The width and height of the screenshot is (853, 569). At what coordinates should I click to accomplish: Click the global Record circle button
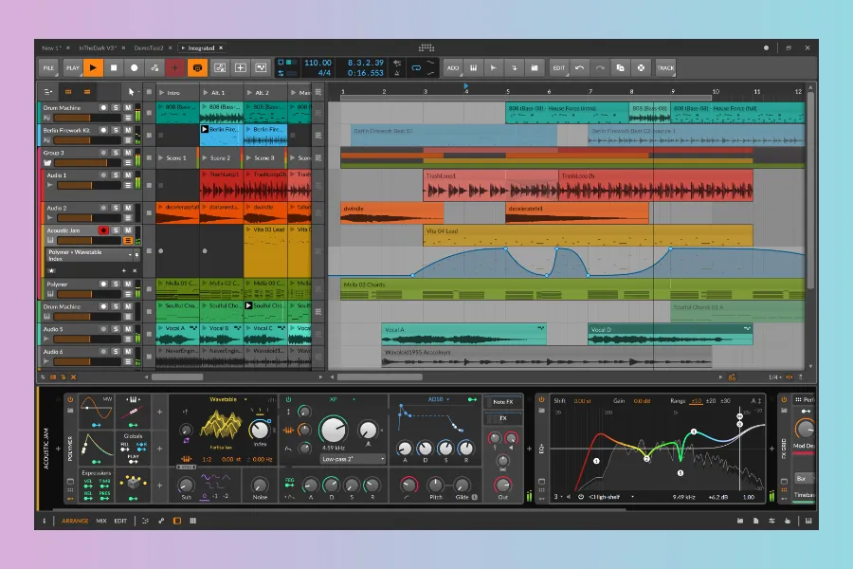(x=135, y=67)
